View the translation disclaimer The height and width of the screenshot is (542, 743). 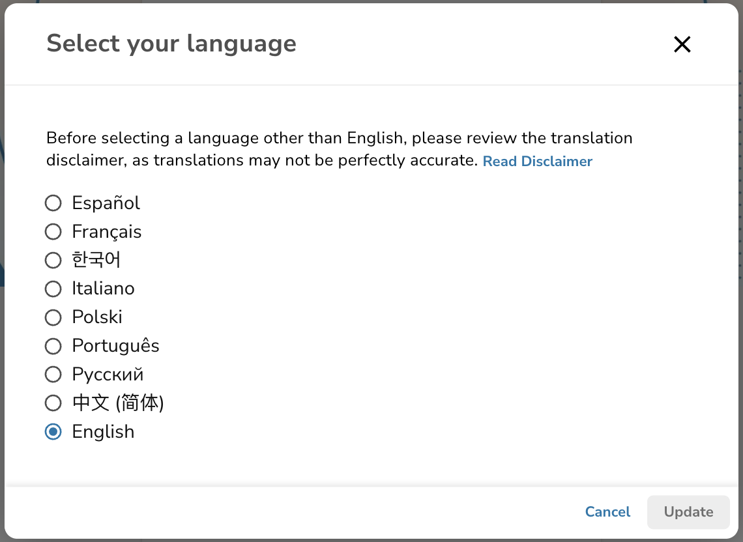(538, 161)
